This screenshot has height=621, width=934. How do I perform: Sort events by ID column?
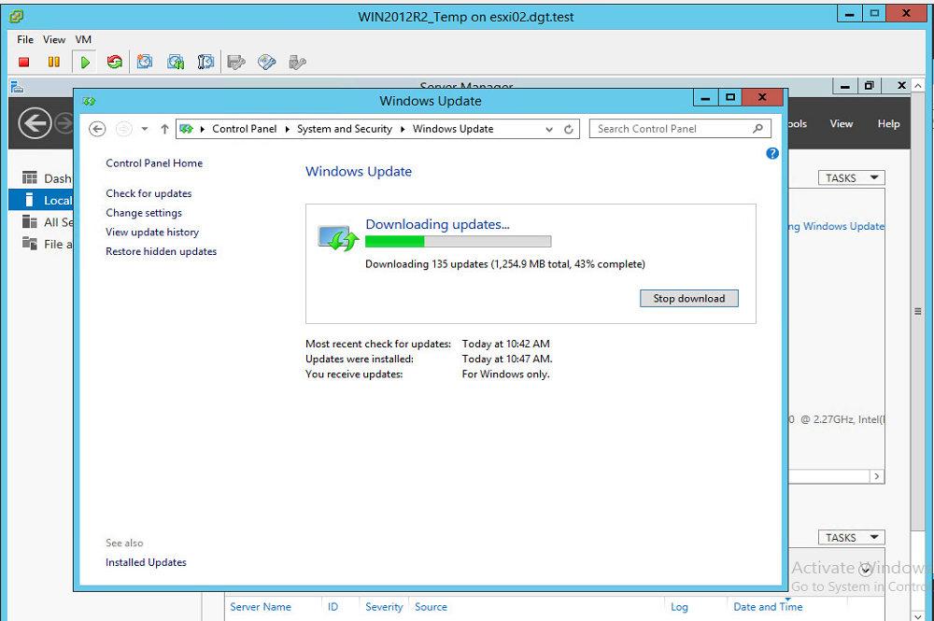point(333,607)
